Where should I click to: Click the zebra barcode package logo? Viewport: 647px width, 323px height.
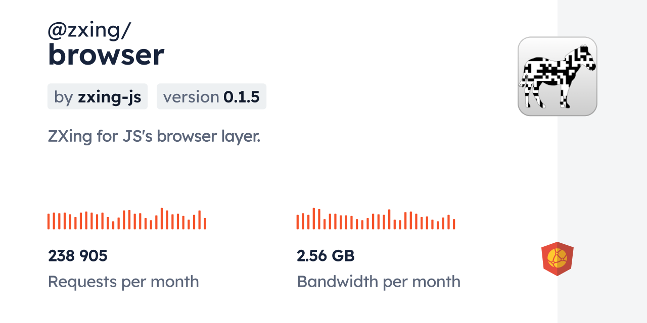(x=557, y=76)
